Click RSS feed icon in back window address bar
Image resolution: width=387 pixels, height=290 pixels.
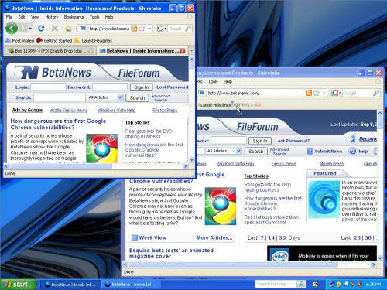pyautogui.click(x=309, y=93)
